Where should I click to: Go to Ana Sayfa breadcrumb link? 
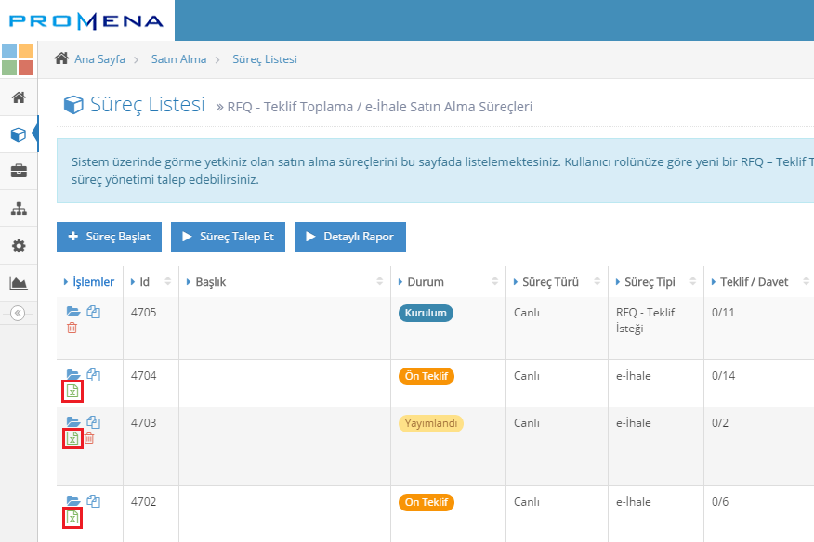[x=99, y=59]
